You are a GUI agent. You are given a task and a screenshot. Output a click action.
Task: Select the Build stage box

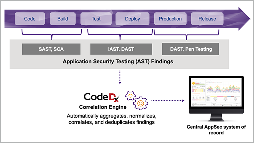point(63,19)
